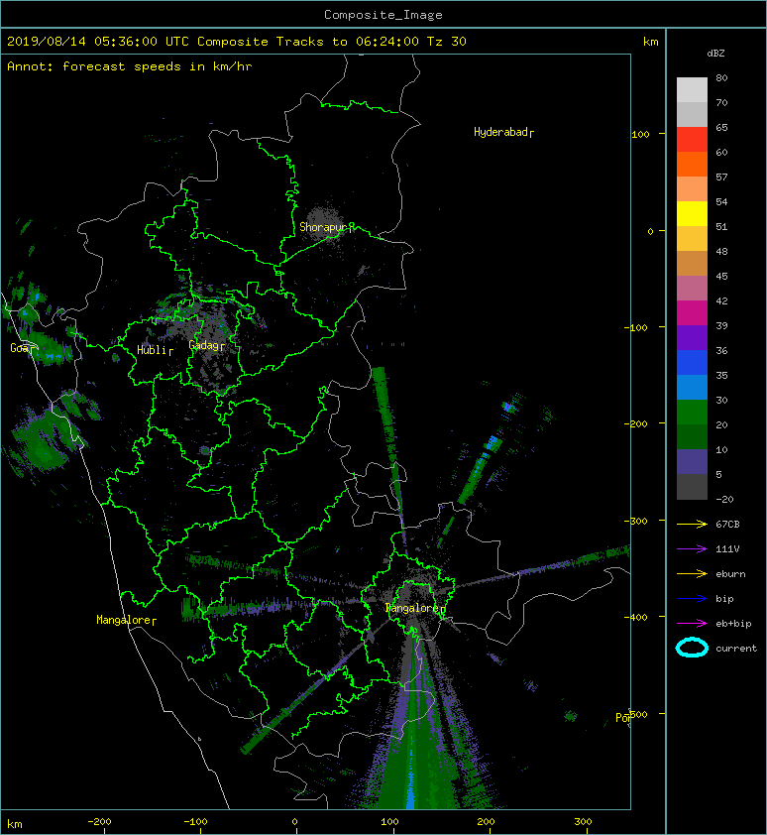Screen dimensions: 767x835
Task: Click the 300 tick on the horizontal axis
Action: coord(583,822)
